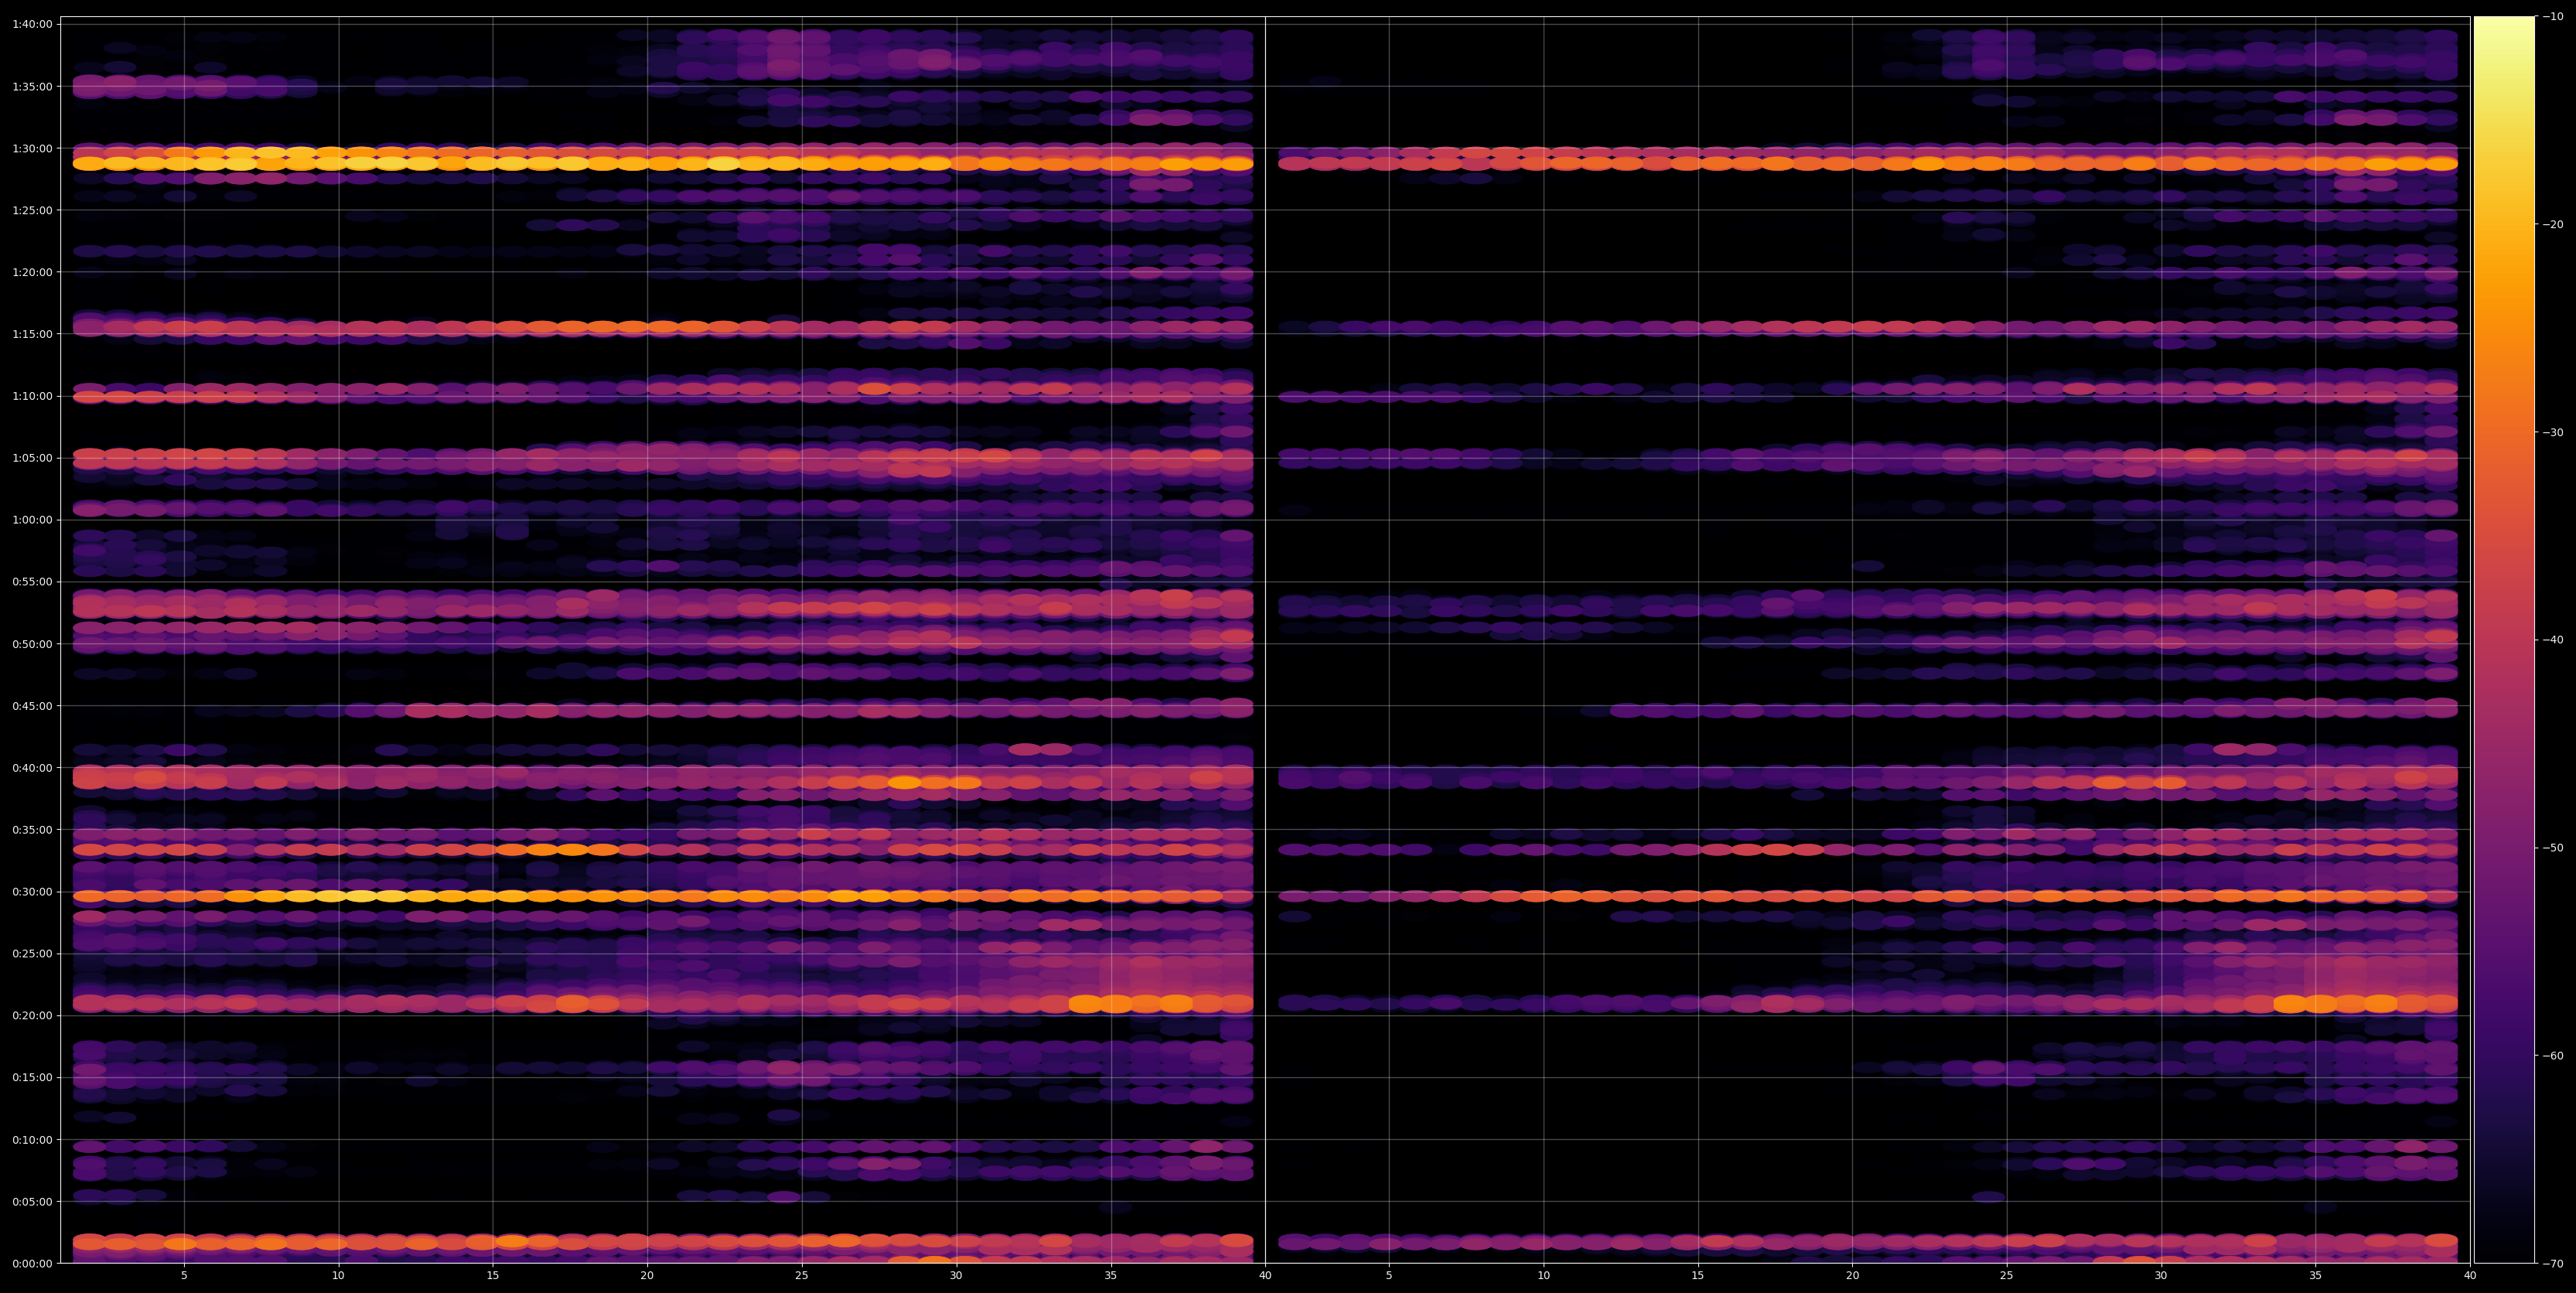Click the 0:30:00 y-axis tick label
This screenshot has width=2576, height=1293.
[x=32, y=892]
